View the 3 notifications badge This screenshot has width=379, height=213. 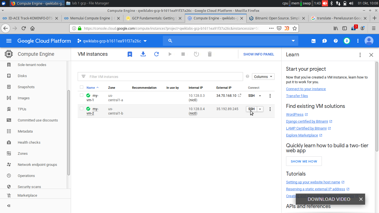[347, 41]
